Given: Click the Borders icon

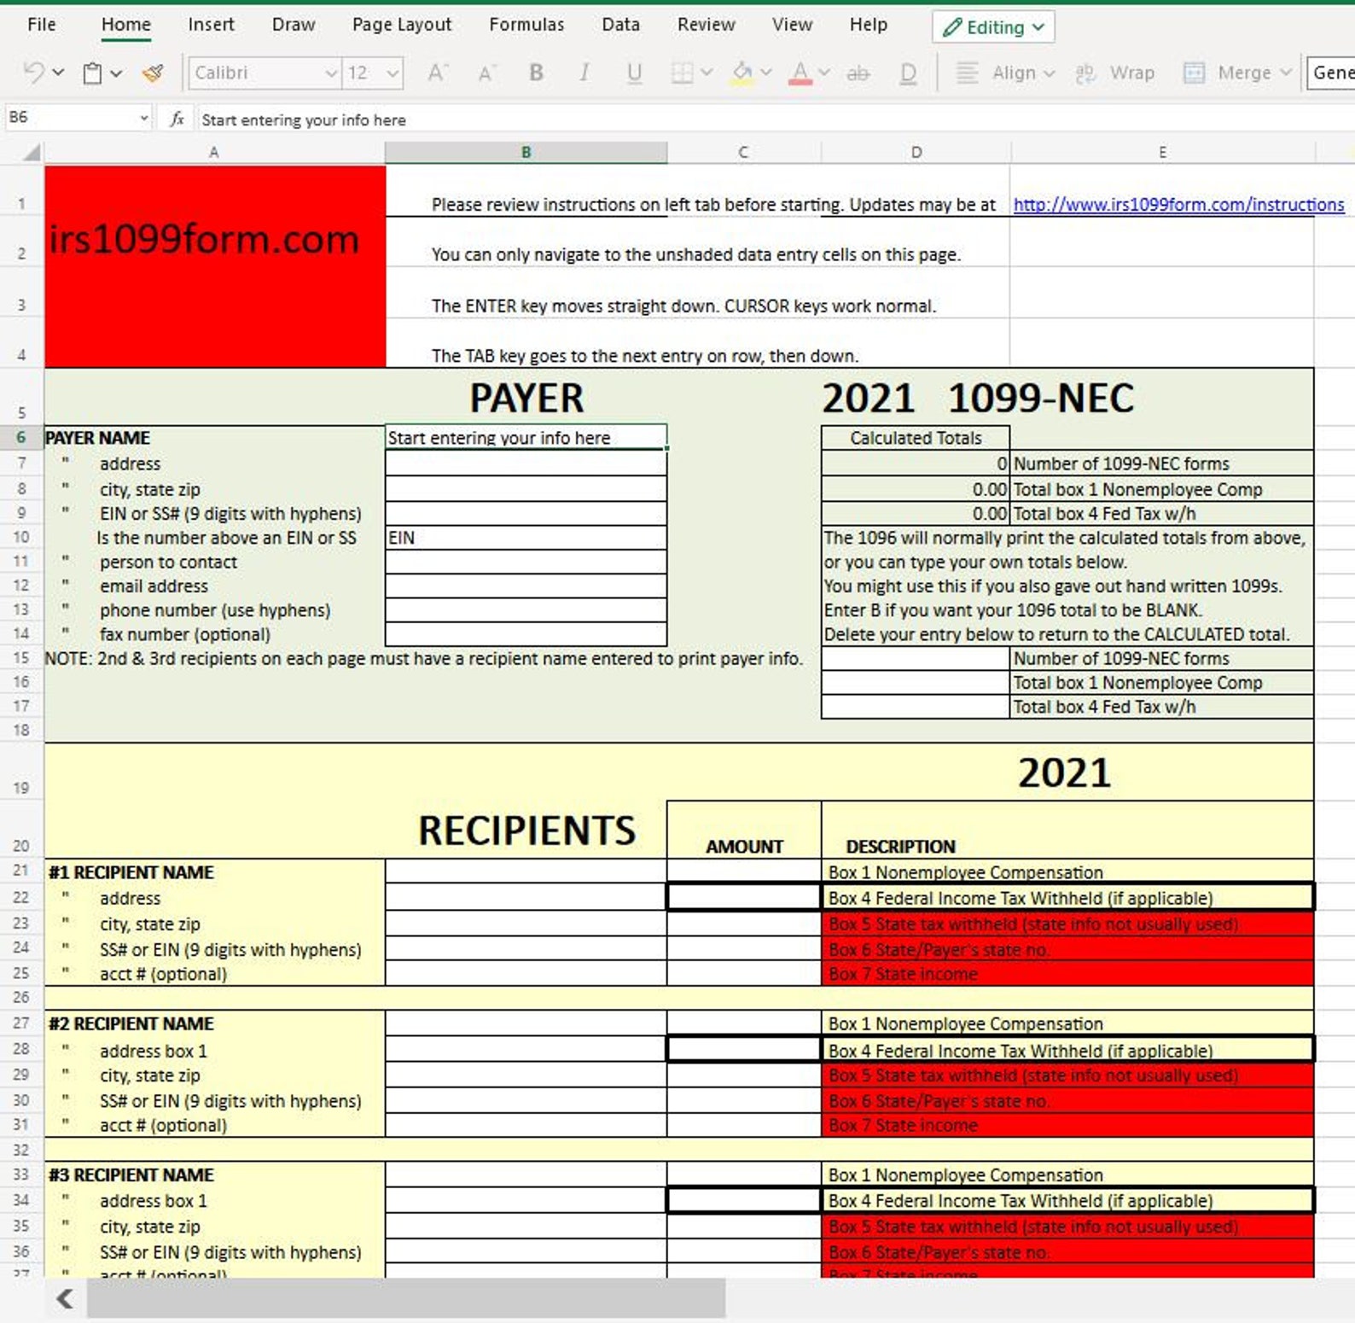Looking at the screenshot, I should pos(681,73).
